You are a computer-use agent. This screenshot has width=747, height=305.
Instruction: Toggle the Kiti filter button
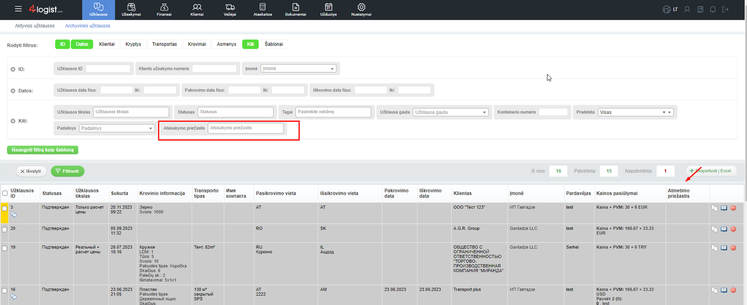coord(250,44)
